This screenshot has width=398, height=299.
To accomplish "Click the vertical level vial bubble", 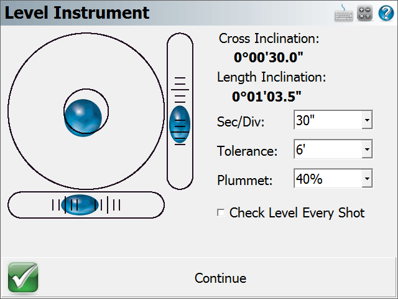I will click(180, 125).
